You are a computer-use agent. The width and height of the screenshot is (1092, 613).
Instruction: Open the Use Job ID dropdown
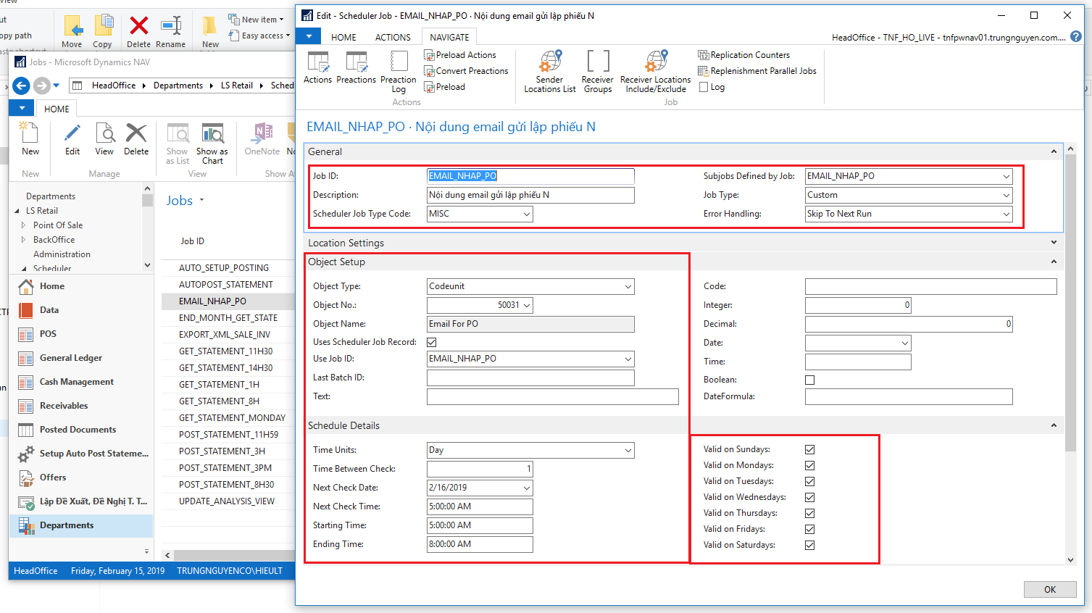(628, 359)
